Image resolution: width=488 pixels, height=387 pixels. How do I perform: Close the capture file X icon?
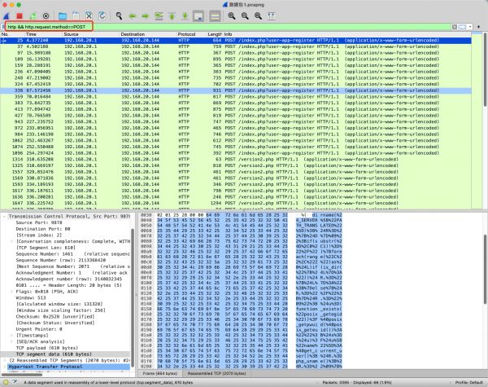[x=89, y=16]
